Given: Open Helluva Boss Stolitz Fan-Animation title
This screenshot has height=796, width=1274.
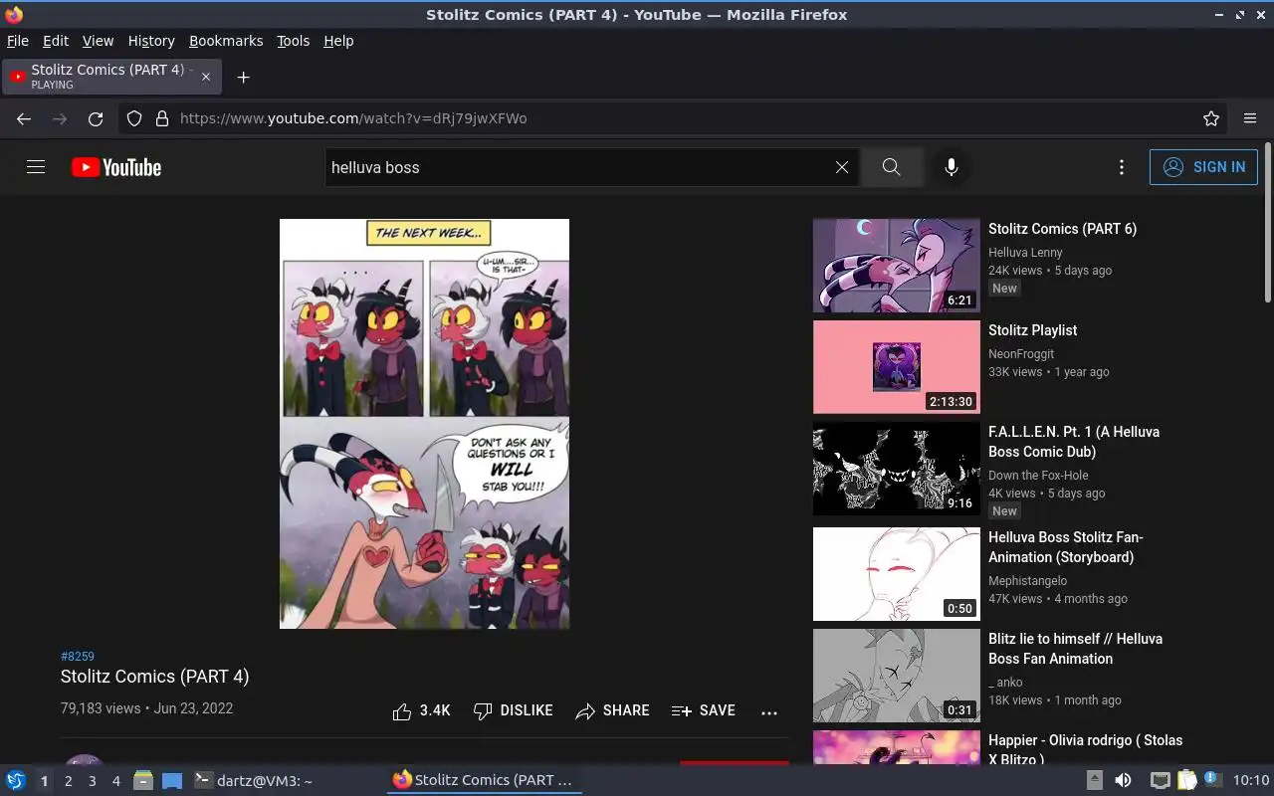Looking at the screenshot, I should (x=1066, y=547).
